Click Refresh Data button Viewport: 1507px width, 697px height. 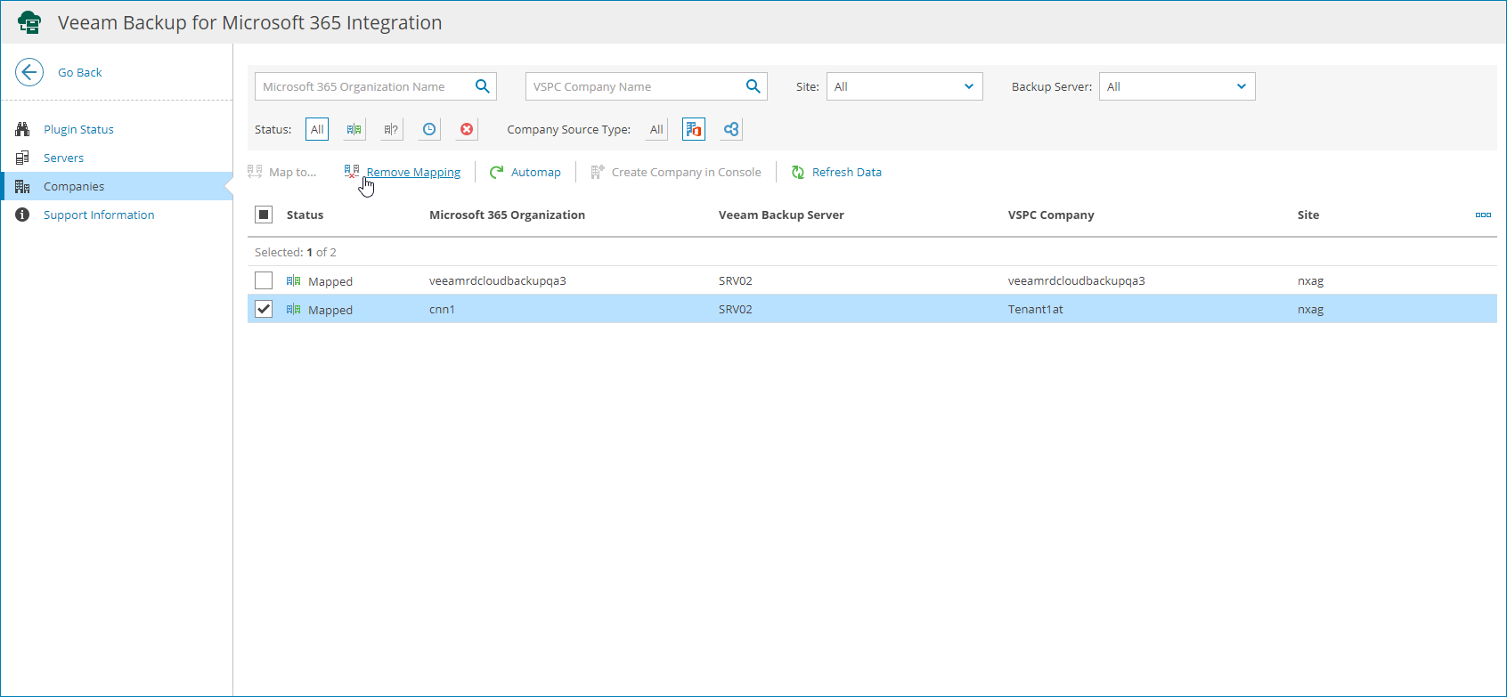point(846,172)
